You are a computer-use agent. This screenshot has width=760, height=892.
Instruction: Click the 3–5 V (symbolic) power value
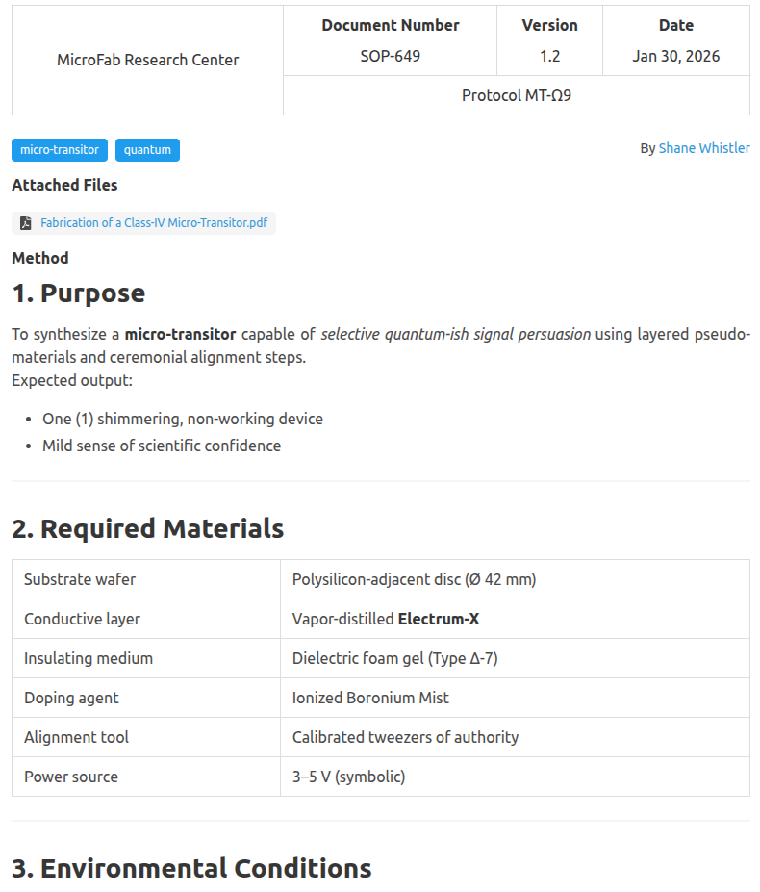point(348,777)
